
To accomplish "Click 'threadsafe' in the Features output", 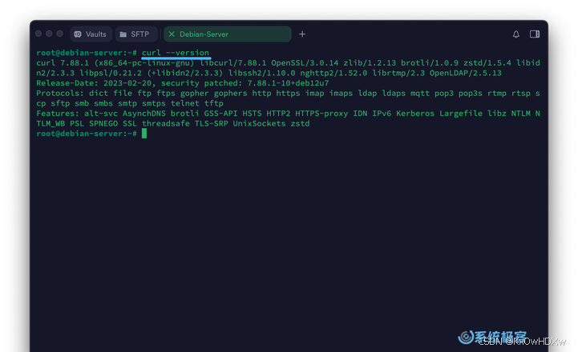I will (166, 123).
